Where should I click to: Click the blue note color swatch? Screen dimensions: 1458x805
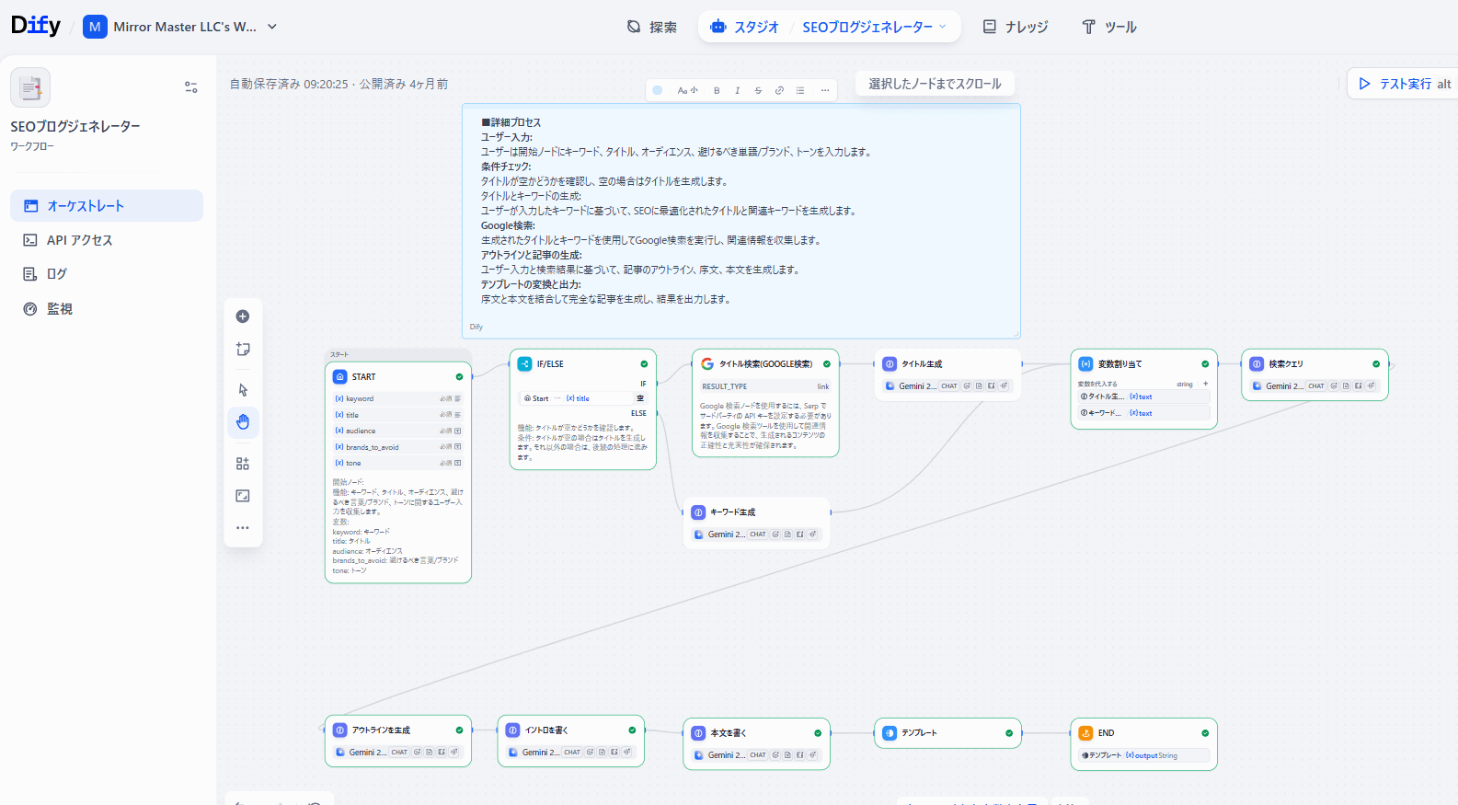point(658,90)
